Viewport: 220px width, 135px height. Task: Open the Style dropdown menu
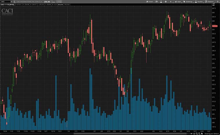coord(178,1)
